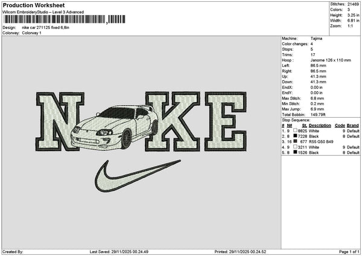Click the "Down:" label
The image size is (362, 256).
[287, 82]
